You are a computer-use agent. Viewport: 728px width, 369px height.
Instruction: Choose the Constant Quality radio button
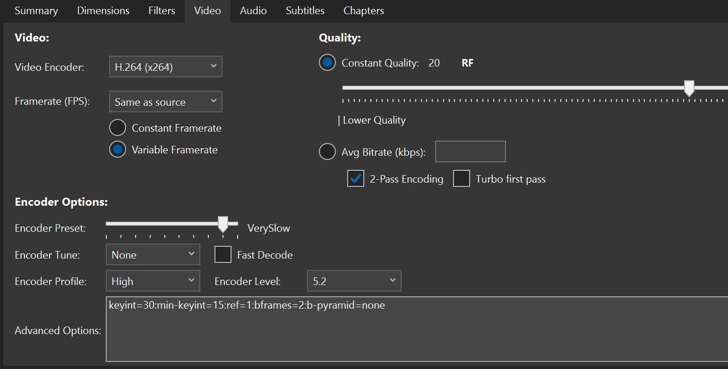tap(327, 63)
